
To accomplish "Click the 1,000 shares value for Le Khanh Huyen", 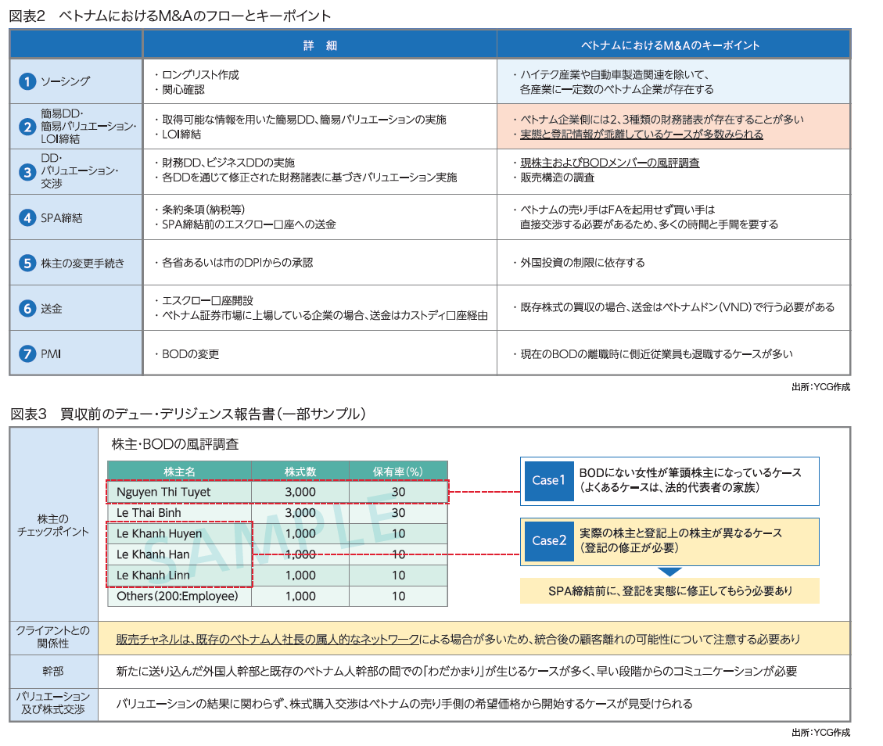I will click(x=300, y=534).
